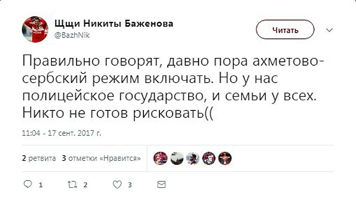
Task: Open third liker's avatar in likes row
Action: pos(193,158)
